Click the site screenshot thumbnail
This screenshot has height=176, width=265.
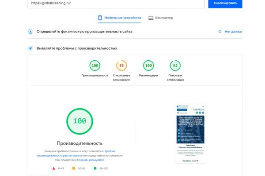[190, 134]
